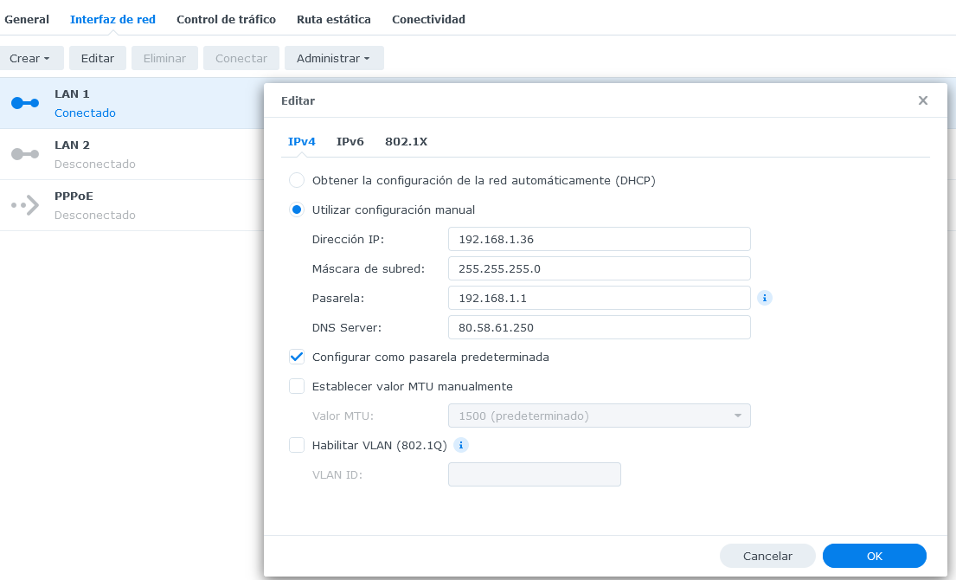Click the DNS Server input field
The image size is (956, 580).
point(599,327)
